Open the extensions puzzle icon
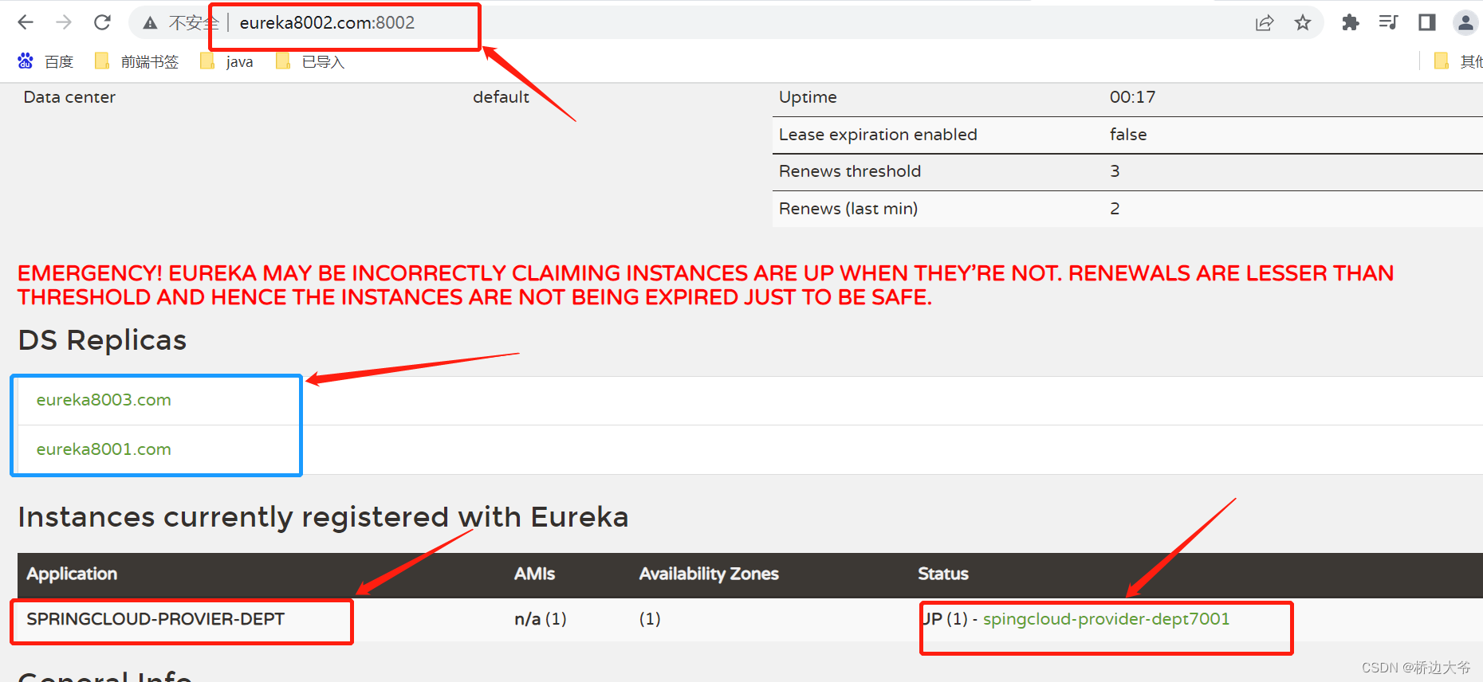The image size is (1483, 682). pyautogui.click(x=1351, y=22)
